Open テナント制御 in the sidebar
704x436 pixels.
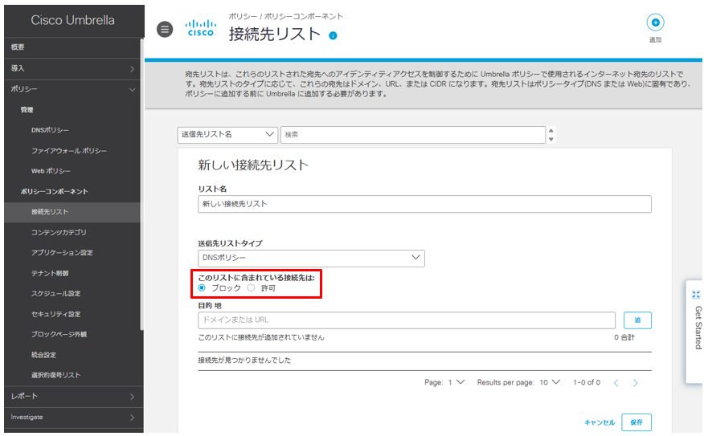(50, 273)
